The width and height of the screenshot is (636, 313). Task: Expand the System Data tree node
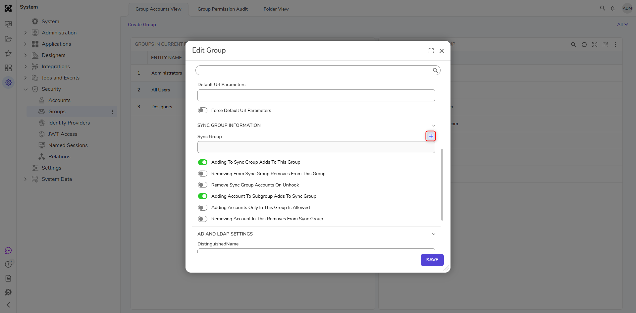coord(26,179)
